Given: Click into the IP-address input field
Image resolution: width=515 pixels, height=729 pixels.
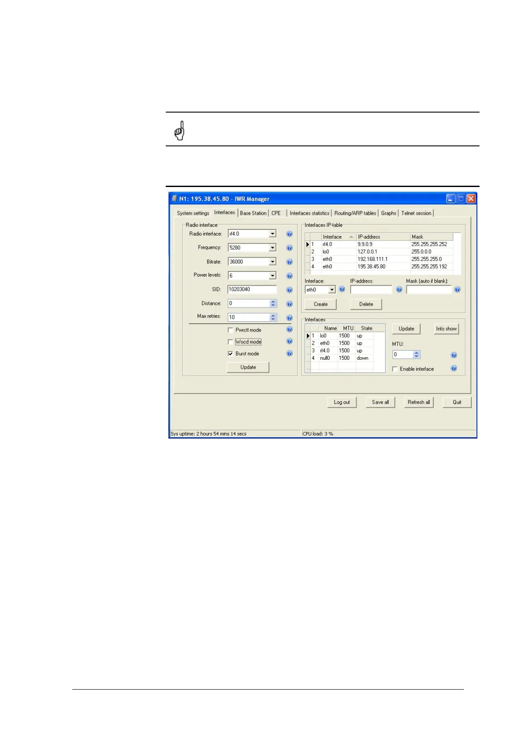Looking at the screenshot, I should click(371, 290).
